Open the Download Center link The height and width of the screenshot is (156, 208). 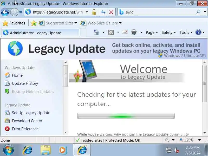tap(27, 121)
